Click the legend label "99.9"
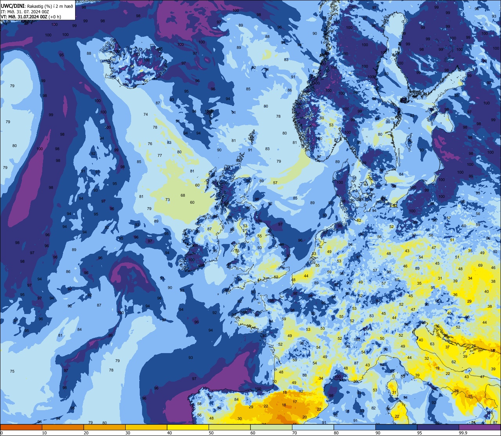 (463, 433)
